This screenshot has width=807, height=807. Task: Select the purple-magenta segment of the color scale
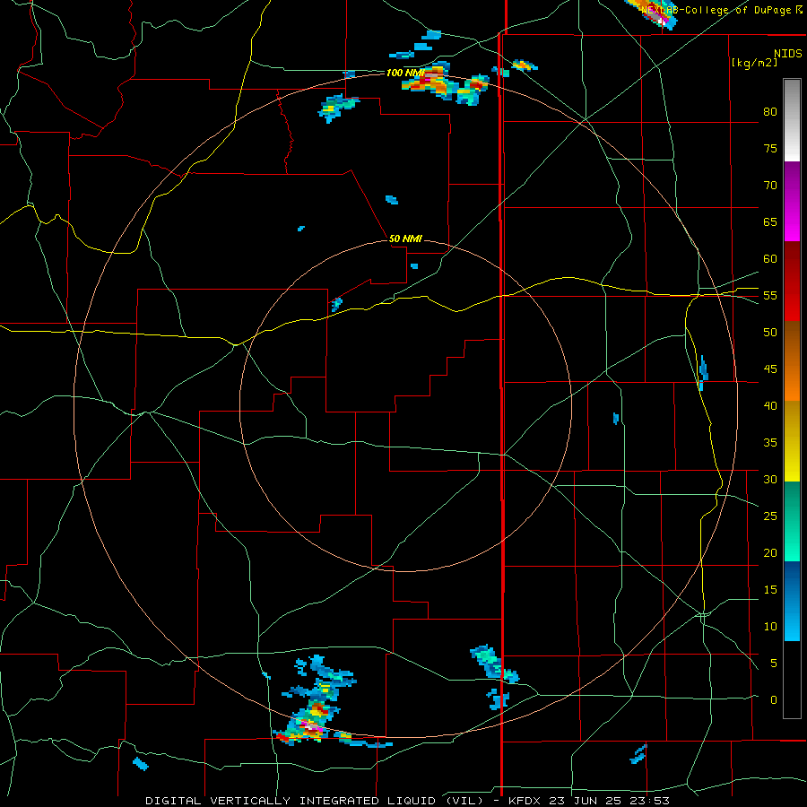(x=792, y=202)
